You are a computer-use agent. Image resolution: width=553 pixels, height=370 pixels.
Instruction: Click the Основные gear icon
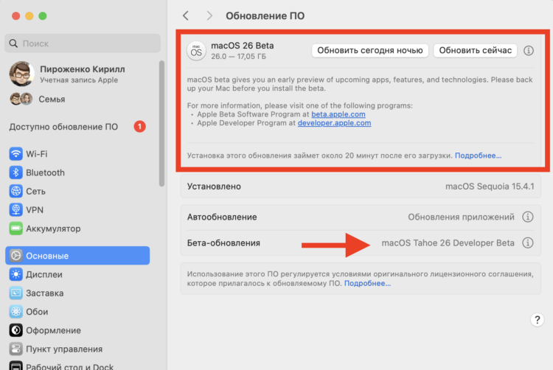tap(16, 256)
